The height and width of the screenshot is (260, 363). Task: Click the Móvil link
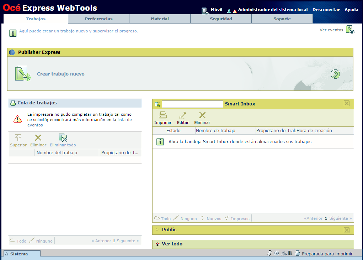217,10
